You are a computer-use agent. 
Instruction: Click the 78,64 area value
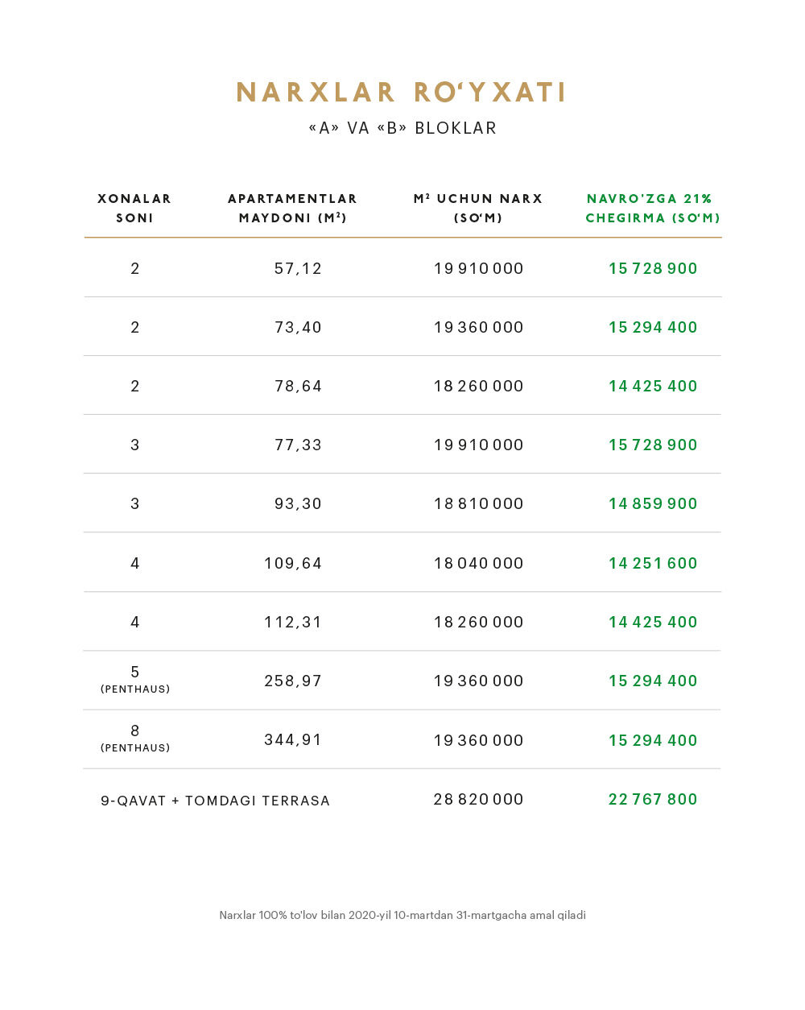[298, 386]
